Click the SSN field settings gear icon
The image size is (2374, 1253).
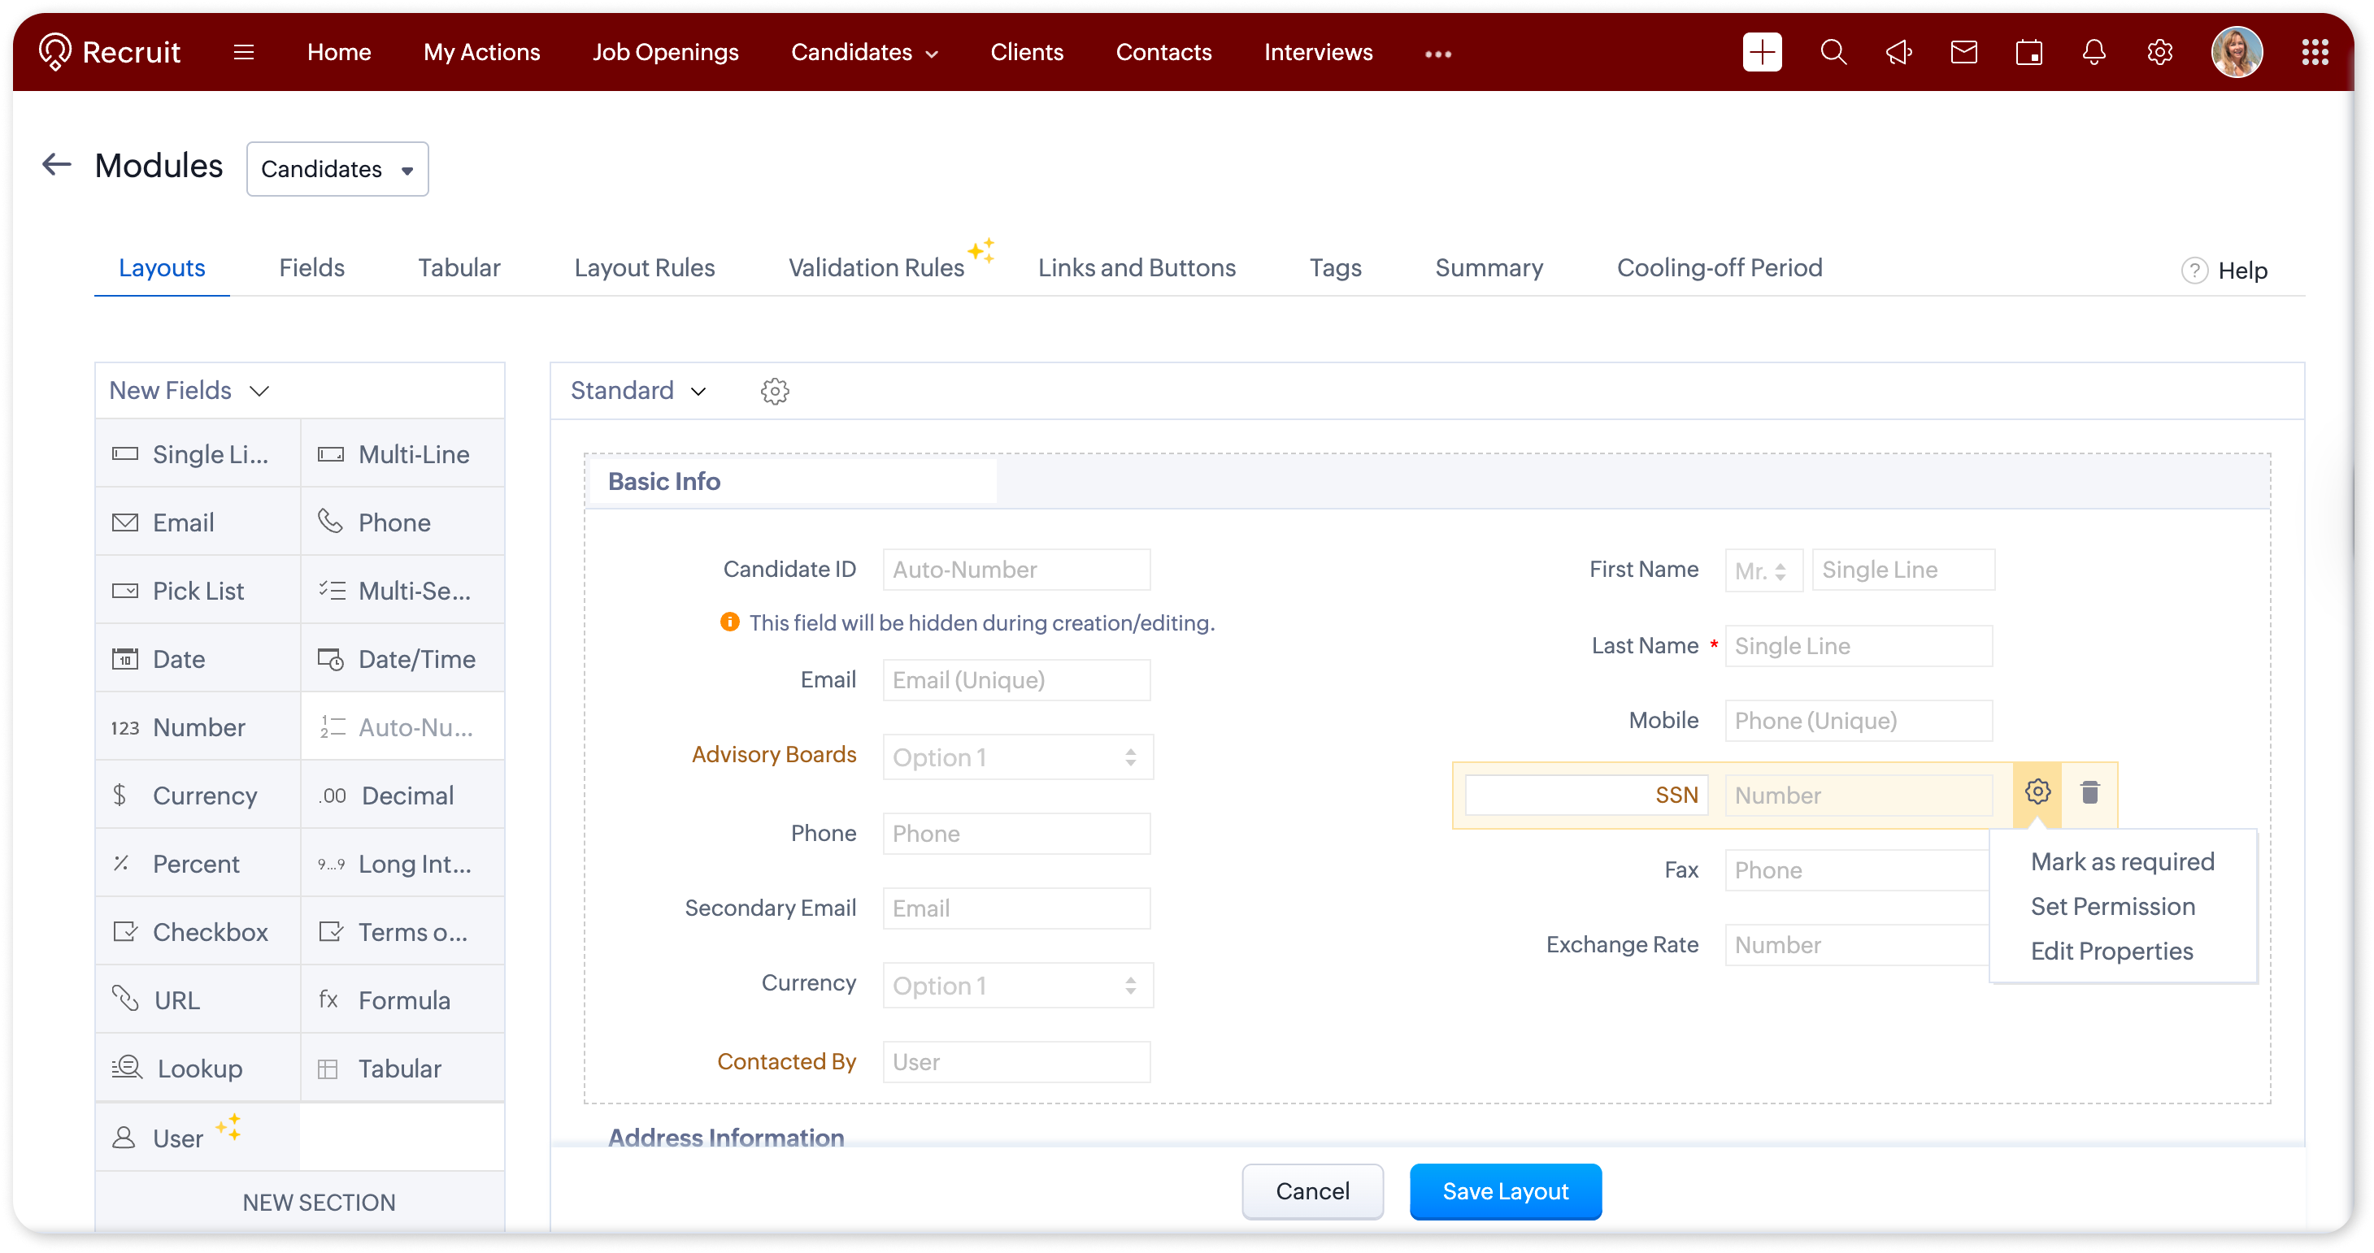2037,792
